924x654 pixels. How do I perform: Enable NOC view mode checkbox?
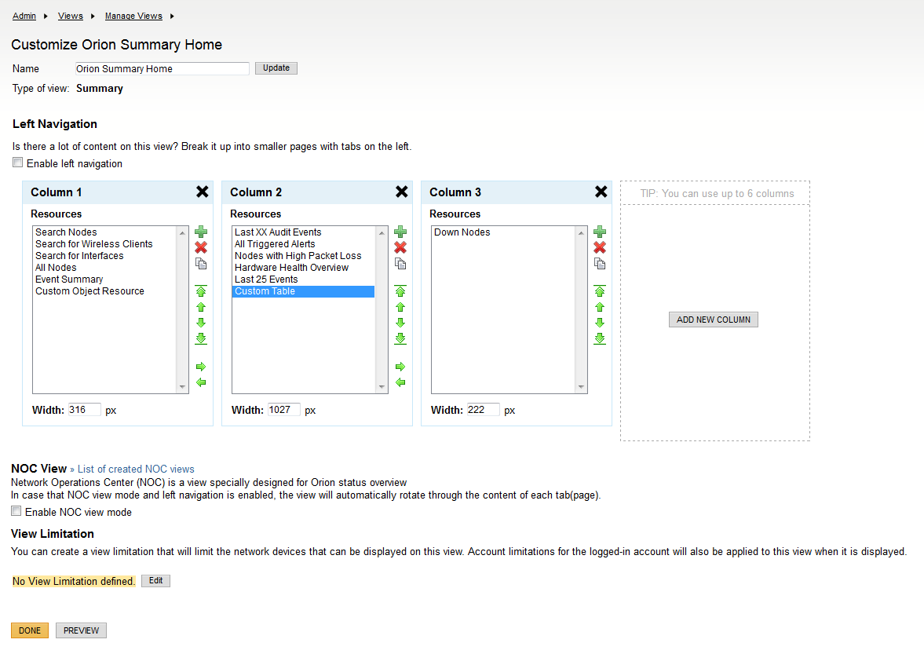click(x=16, y=511)
